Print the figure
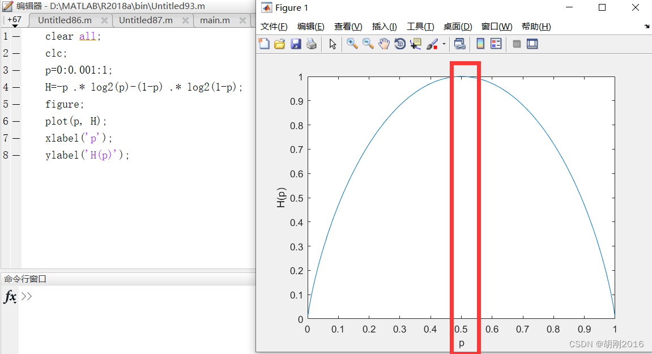This screenshot has height=354, width=652. tap(310, 44)
